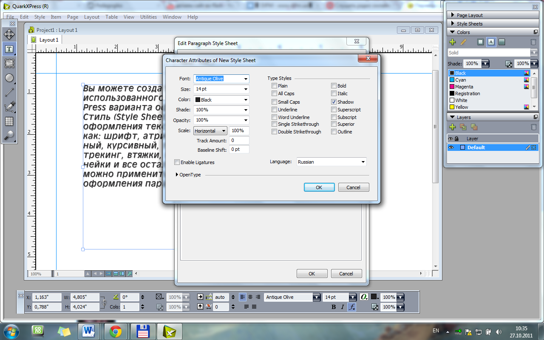This screenshot has height=340, width=544.
Task: Uncheck the Shadow type style
Action: (x=334, y=102)
